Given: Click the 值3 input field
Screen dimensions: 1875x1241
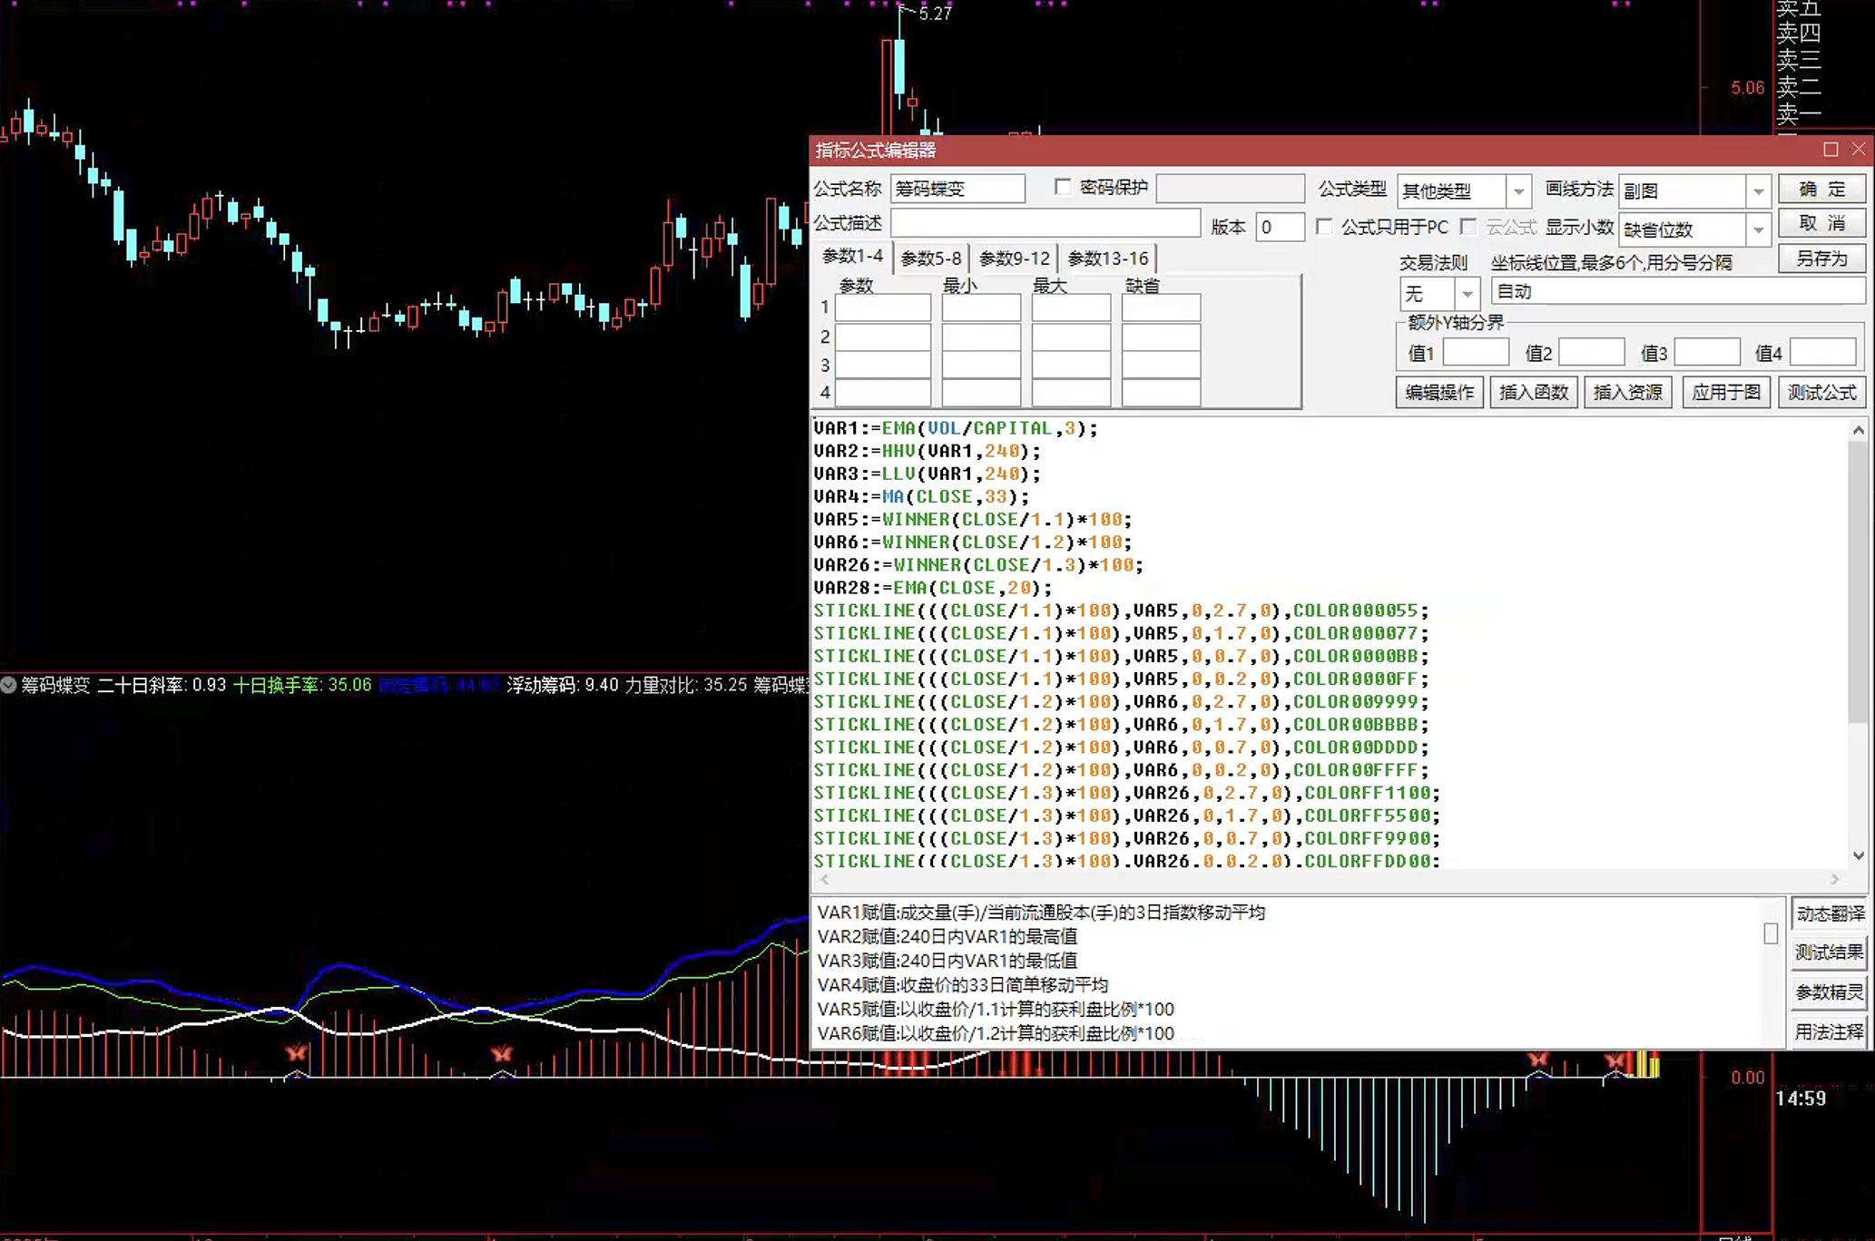Looking at the screenshot, I should point(1707,352).
